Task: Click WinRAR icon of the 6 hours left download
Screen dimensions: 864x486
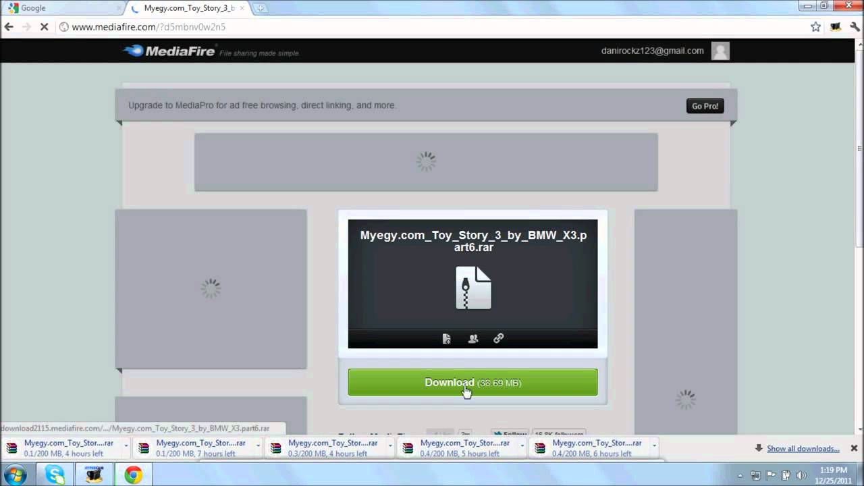Action: coord(540,448)
